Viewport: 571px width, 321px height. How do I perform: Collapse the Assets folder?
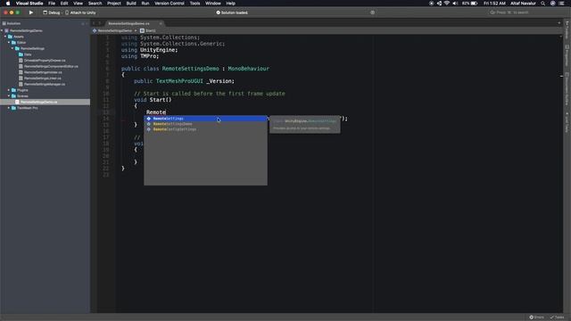coord(5,37)
